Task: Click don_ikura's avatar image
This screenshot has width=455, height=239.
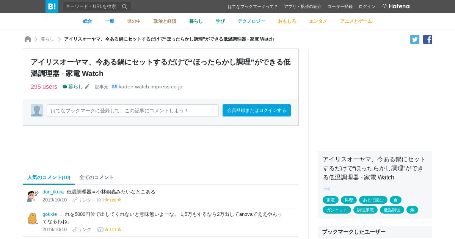Action: tap(33, 196)
